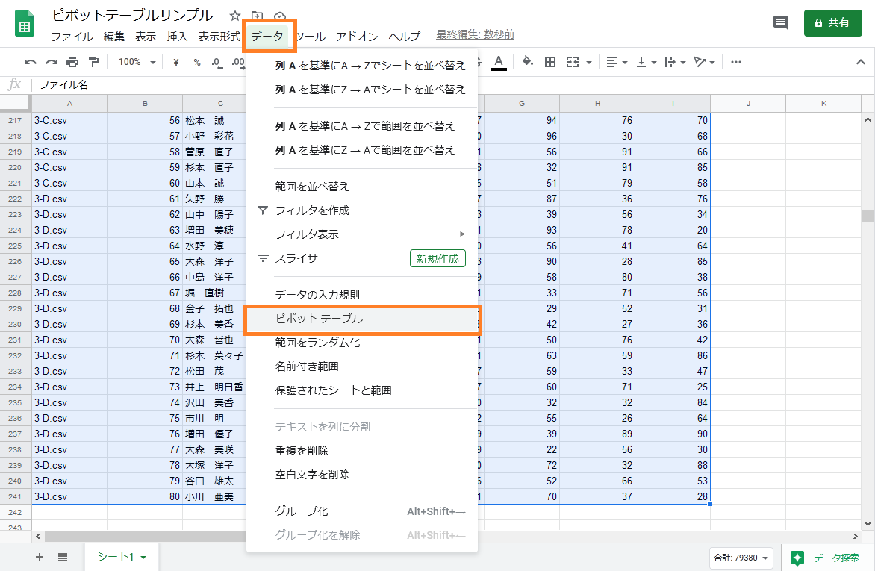Screen dimensions: 875x571
Task: Click the green 共有 share button
Action: tap(832, 23)
